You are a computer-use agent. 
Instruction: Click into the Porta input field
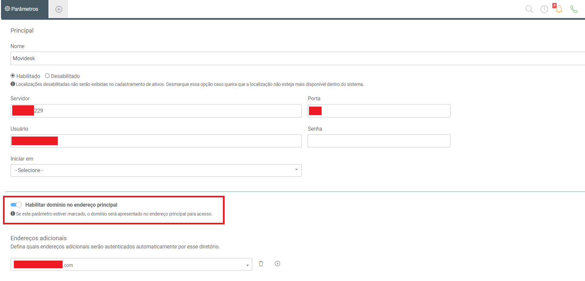coord(379,111)
